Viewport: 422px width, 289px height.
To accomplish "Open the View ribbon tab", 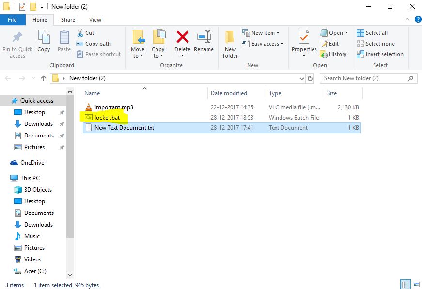I will (95, 20).
